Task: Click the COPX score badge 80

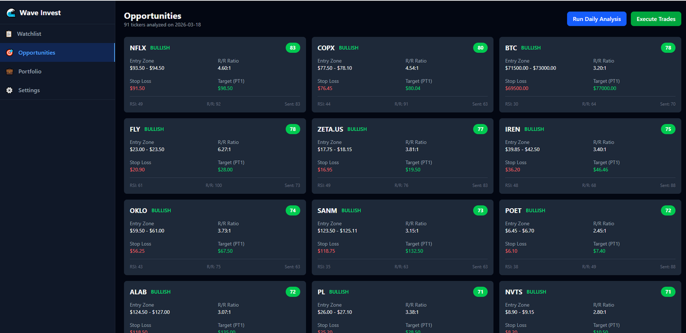Action: point(481,48)
